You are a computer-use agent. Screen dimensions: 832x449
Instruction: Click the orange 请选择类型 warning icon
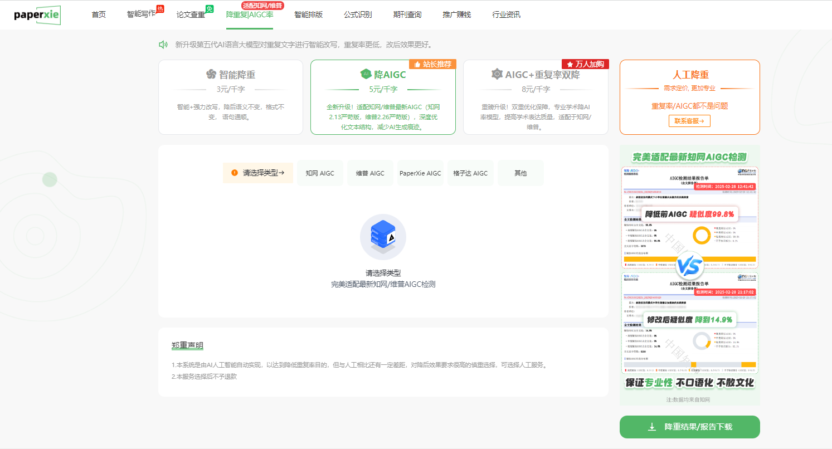[x=235, y=173]
